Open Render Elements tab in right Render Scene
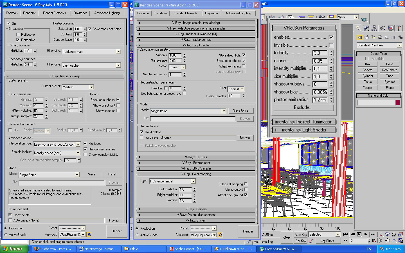The height and width of the screenshot is (253, 405). click(186, 13)
